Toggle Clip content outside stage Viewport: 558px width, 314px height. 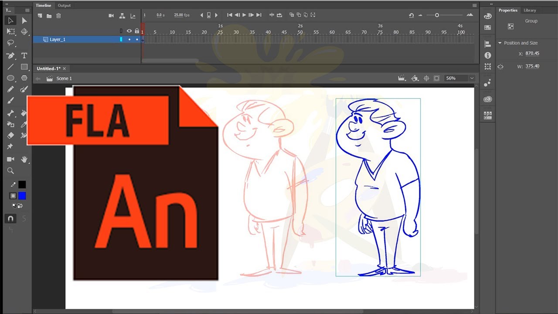click(436, 78)
